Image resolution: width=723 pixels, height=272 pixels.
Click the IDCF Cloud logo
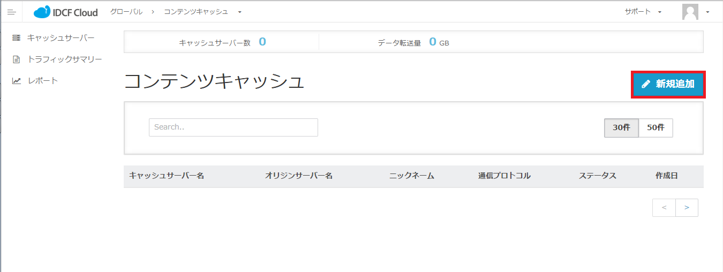point(65,12)
